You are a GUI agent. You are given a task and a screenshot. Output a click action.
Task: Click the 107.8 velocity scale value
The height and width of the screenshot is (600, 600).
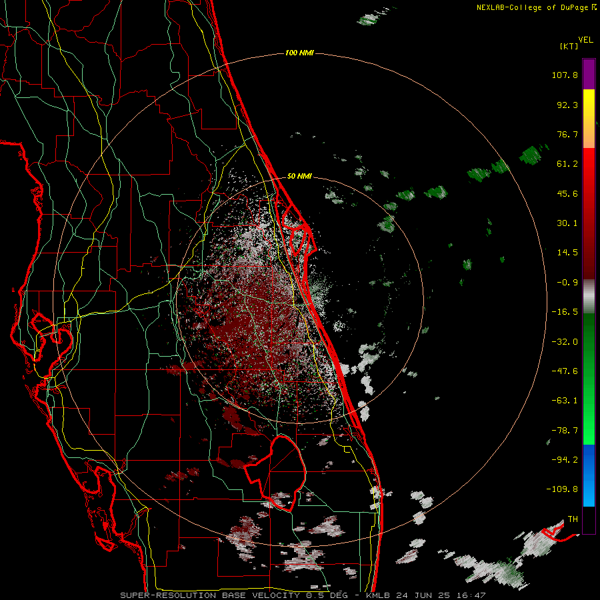[x=565, y=75]
